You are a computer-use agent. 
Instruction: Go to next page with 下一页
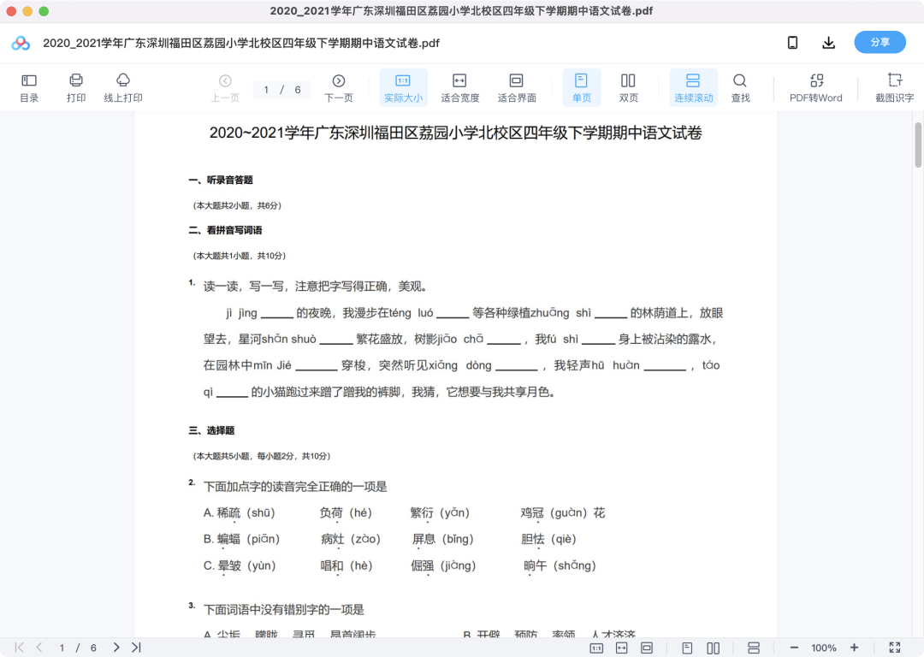point(339,88)
